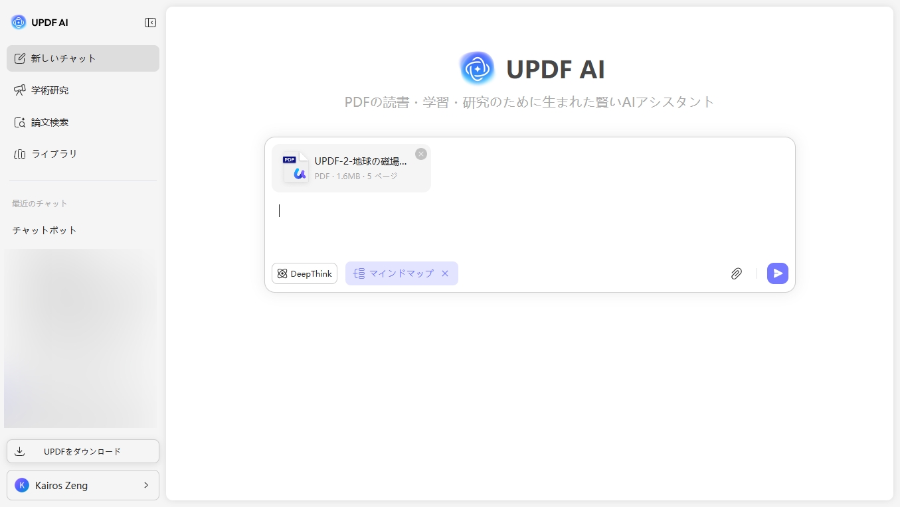This screenshot has width=900, height=507.
Task: Start a new chat via 新しいチャット
Action: click(83, 58)
